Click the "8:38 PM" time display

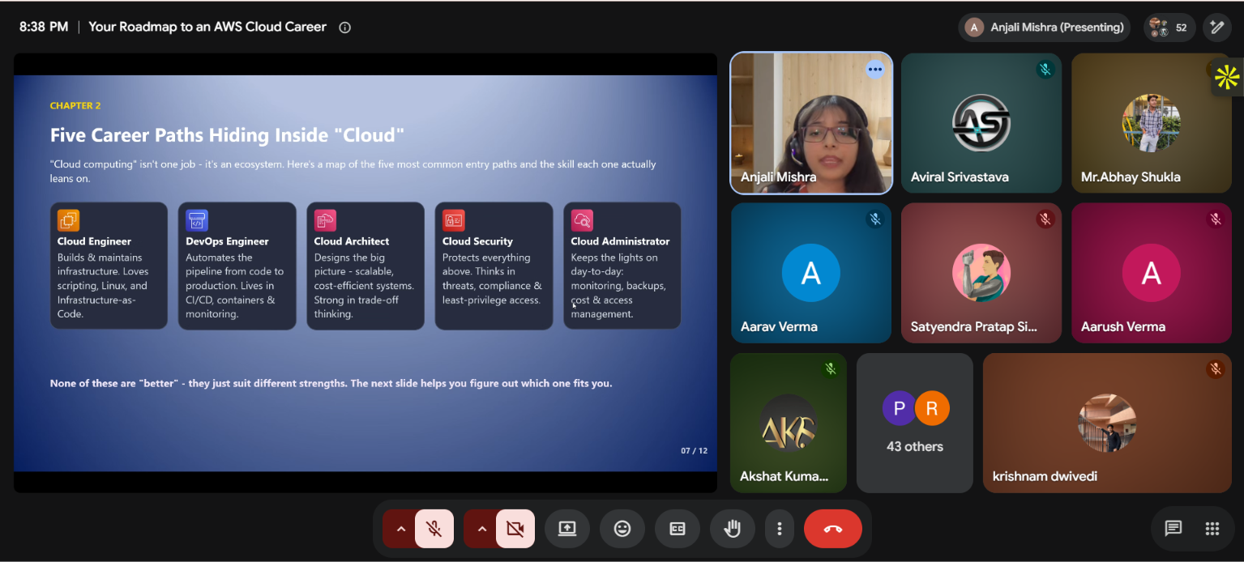tap(44, 27)
